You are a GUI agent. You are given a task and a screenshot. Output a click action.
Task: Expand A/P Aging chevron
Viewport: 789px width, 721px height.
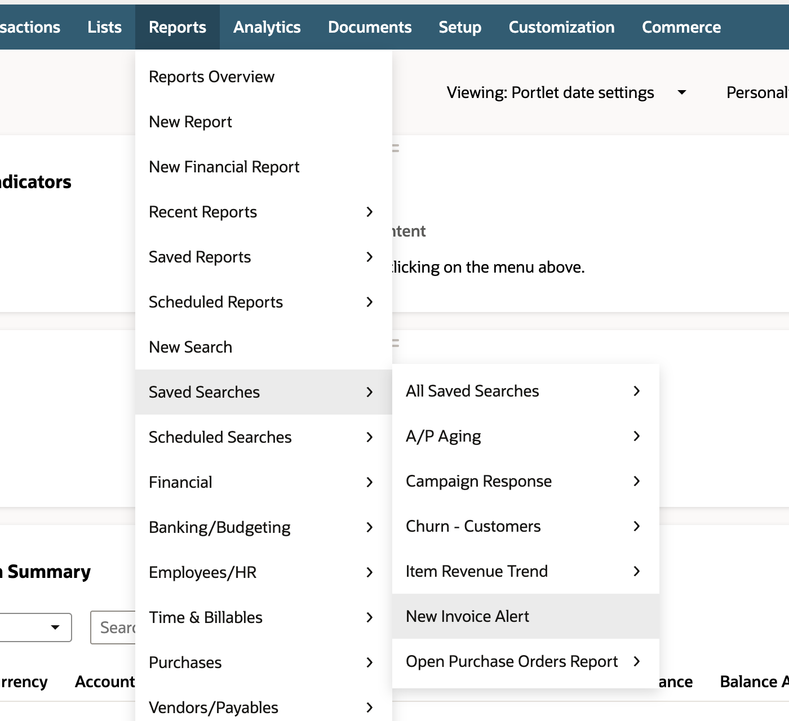coord(637,436)
